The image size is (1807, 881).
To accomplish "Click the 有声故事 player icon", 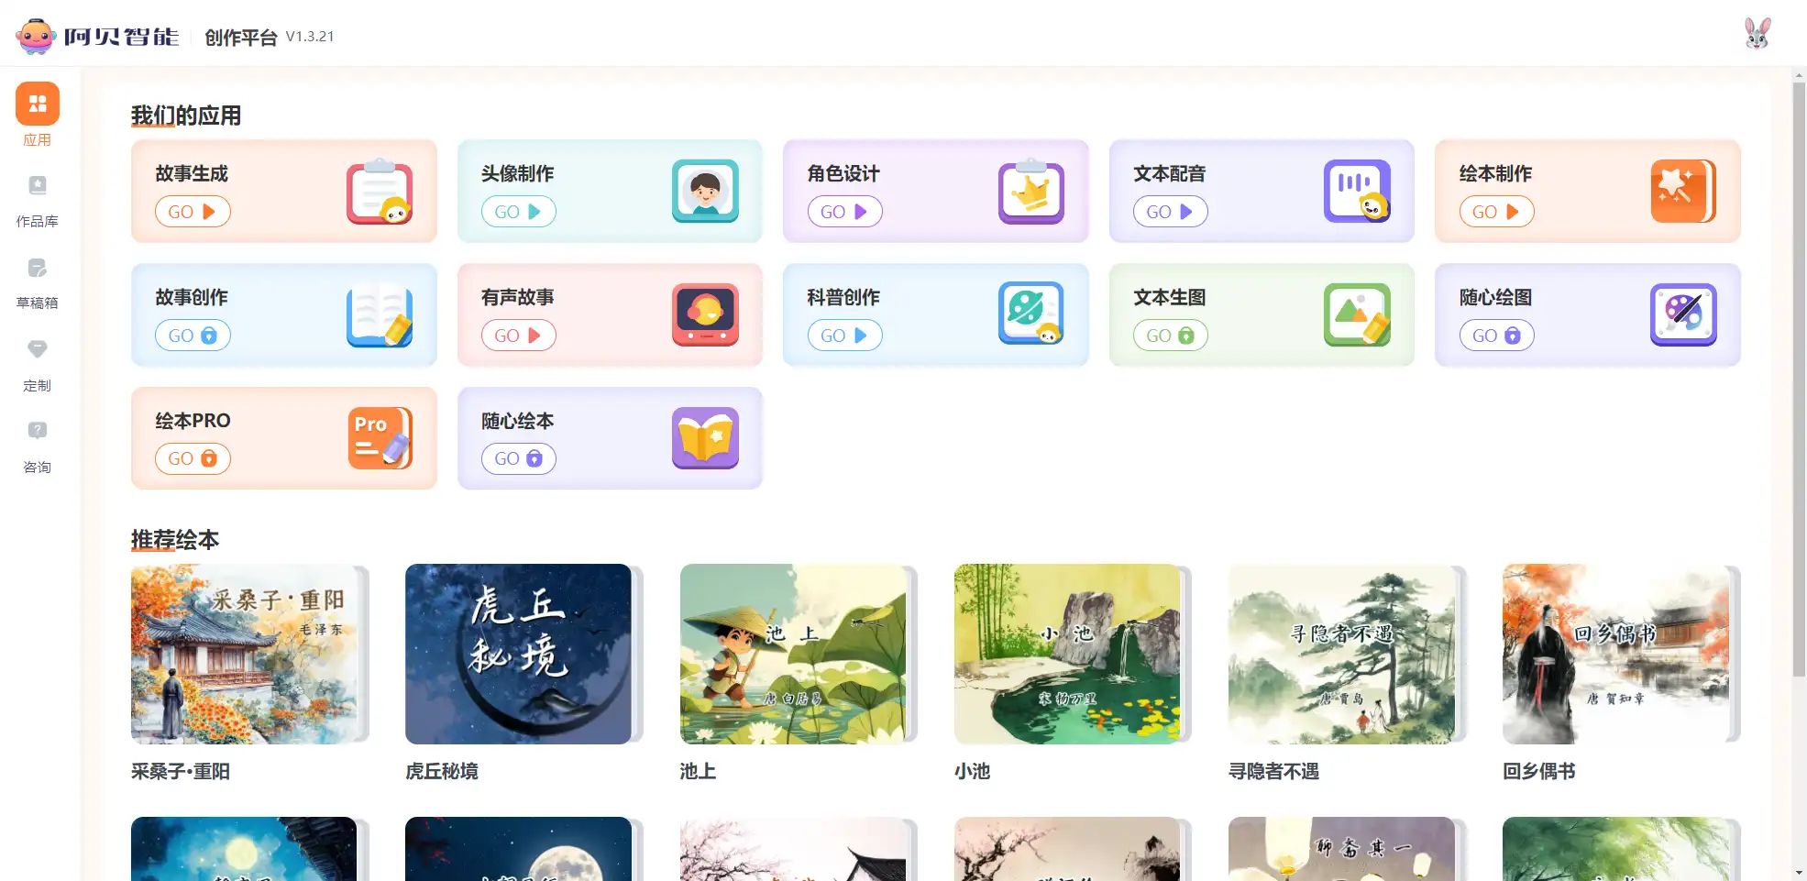I will click(x=705, y=314).
